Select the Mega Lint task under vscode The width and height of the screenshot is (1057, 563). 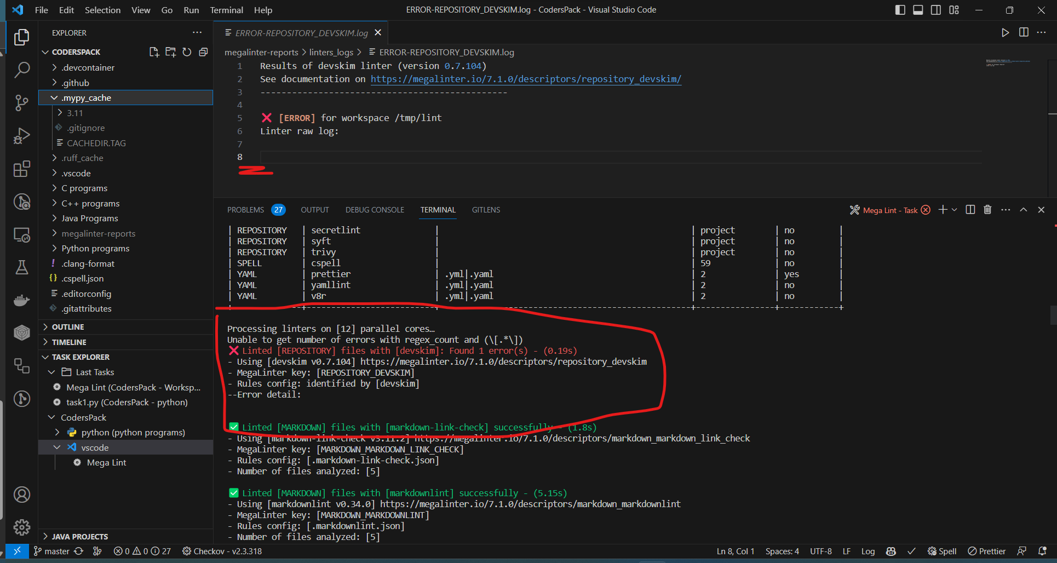coord(106,462)
